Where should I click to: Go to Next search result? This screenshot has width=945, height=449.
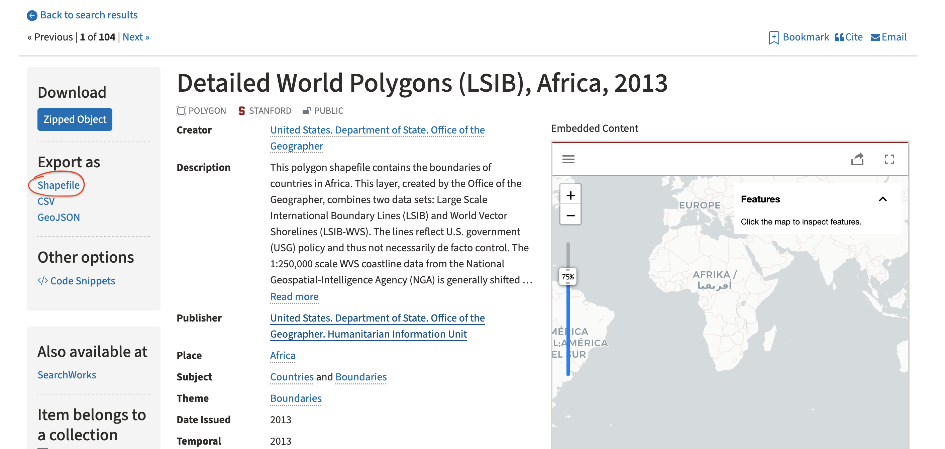pyautogui.click(x=136, y=37)
